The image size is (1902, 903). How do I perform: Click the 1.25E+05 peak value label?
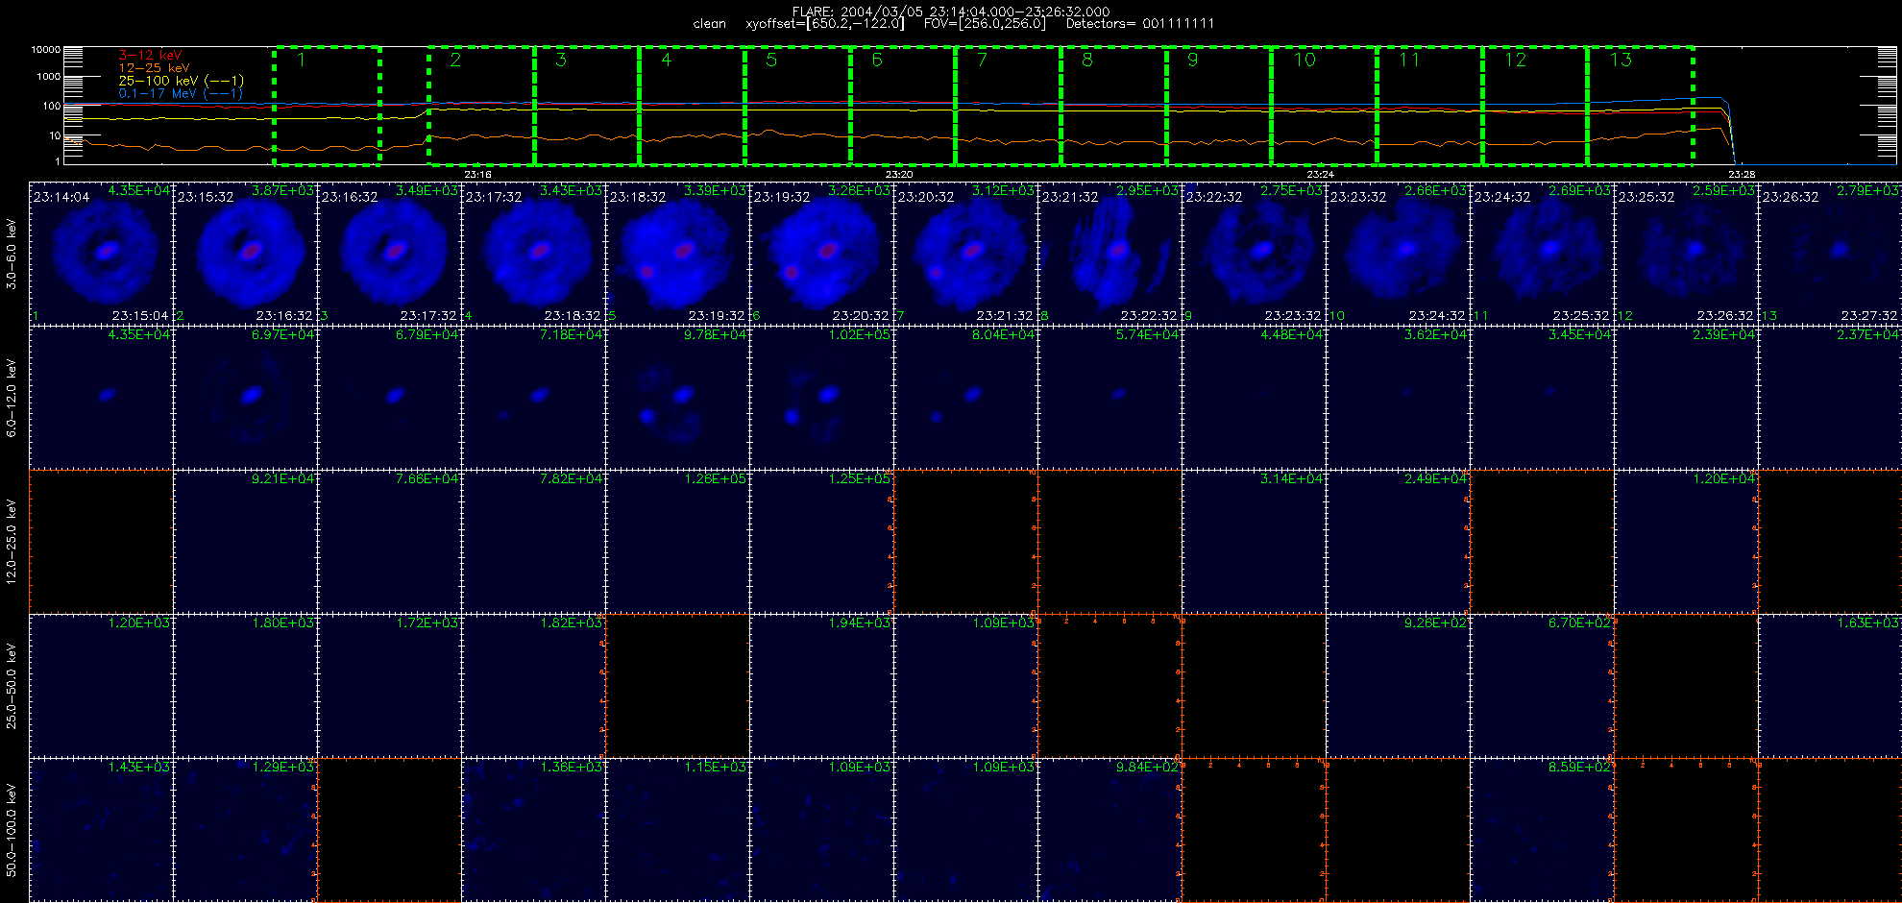tap(859, 479)
